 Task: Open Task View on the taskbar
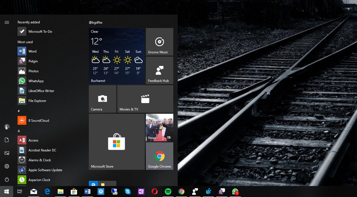pos(20,192)
